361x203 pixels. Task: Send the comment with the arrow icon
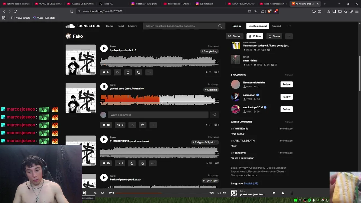point(214,115)
